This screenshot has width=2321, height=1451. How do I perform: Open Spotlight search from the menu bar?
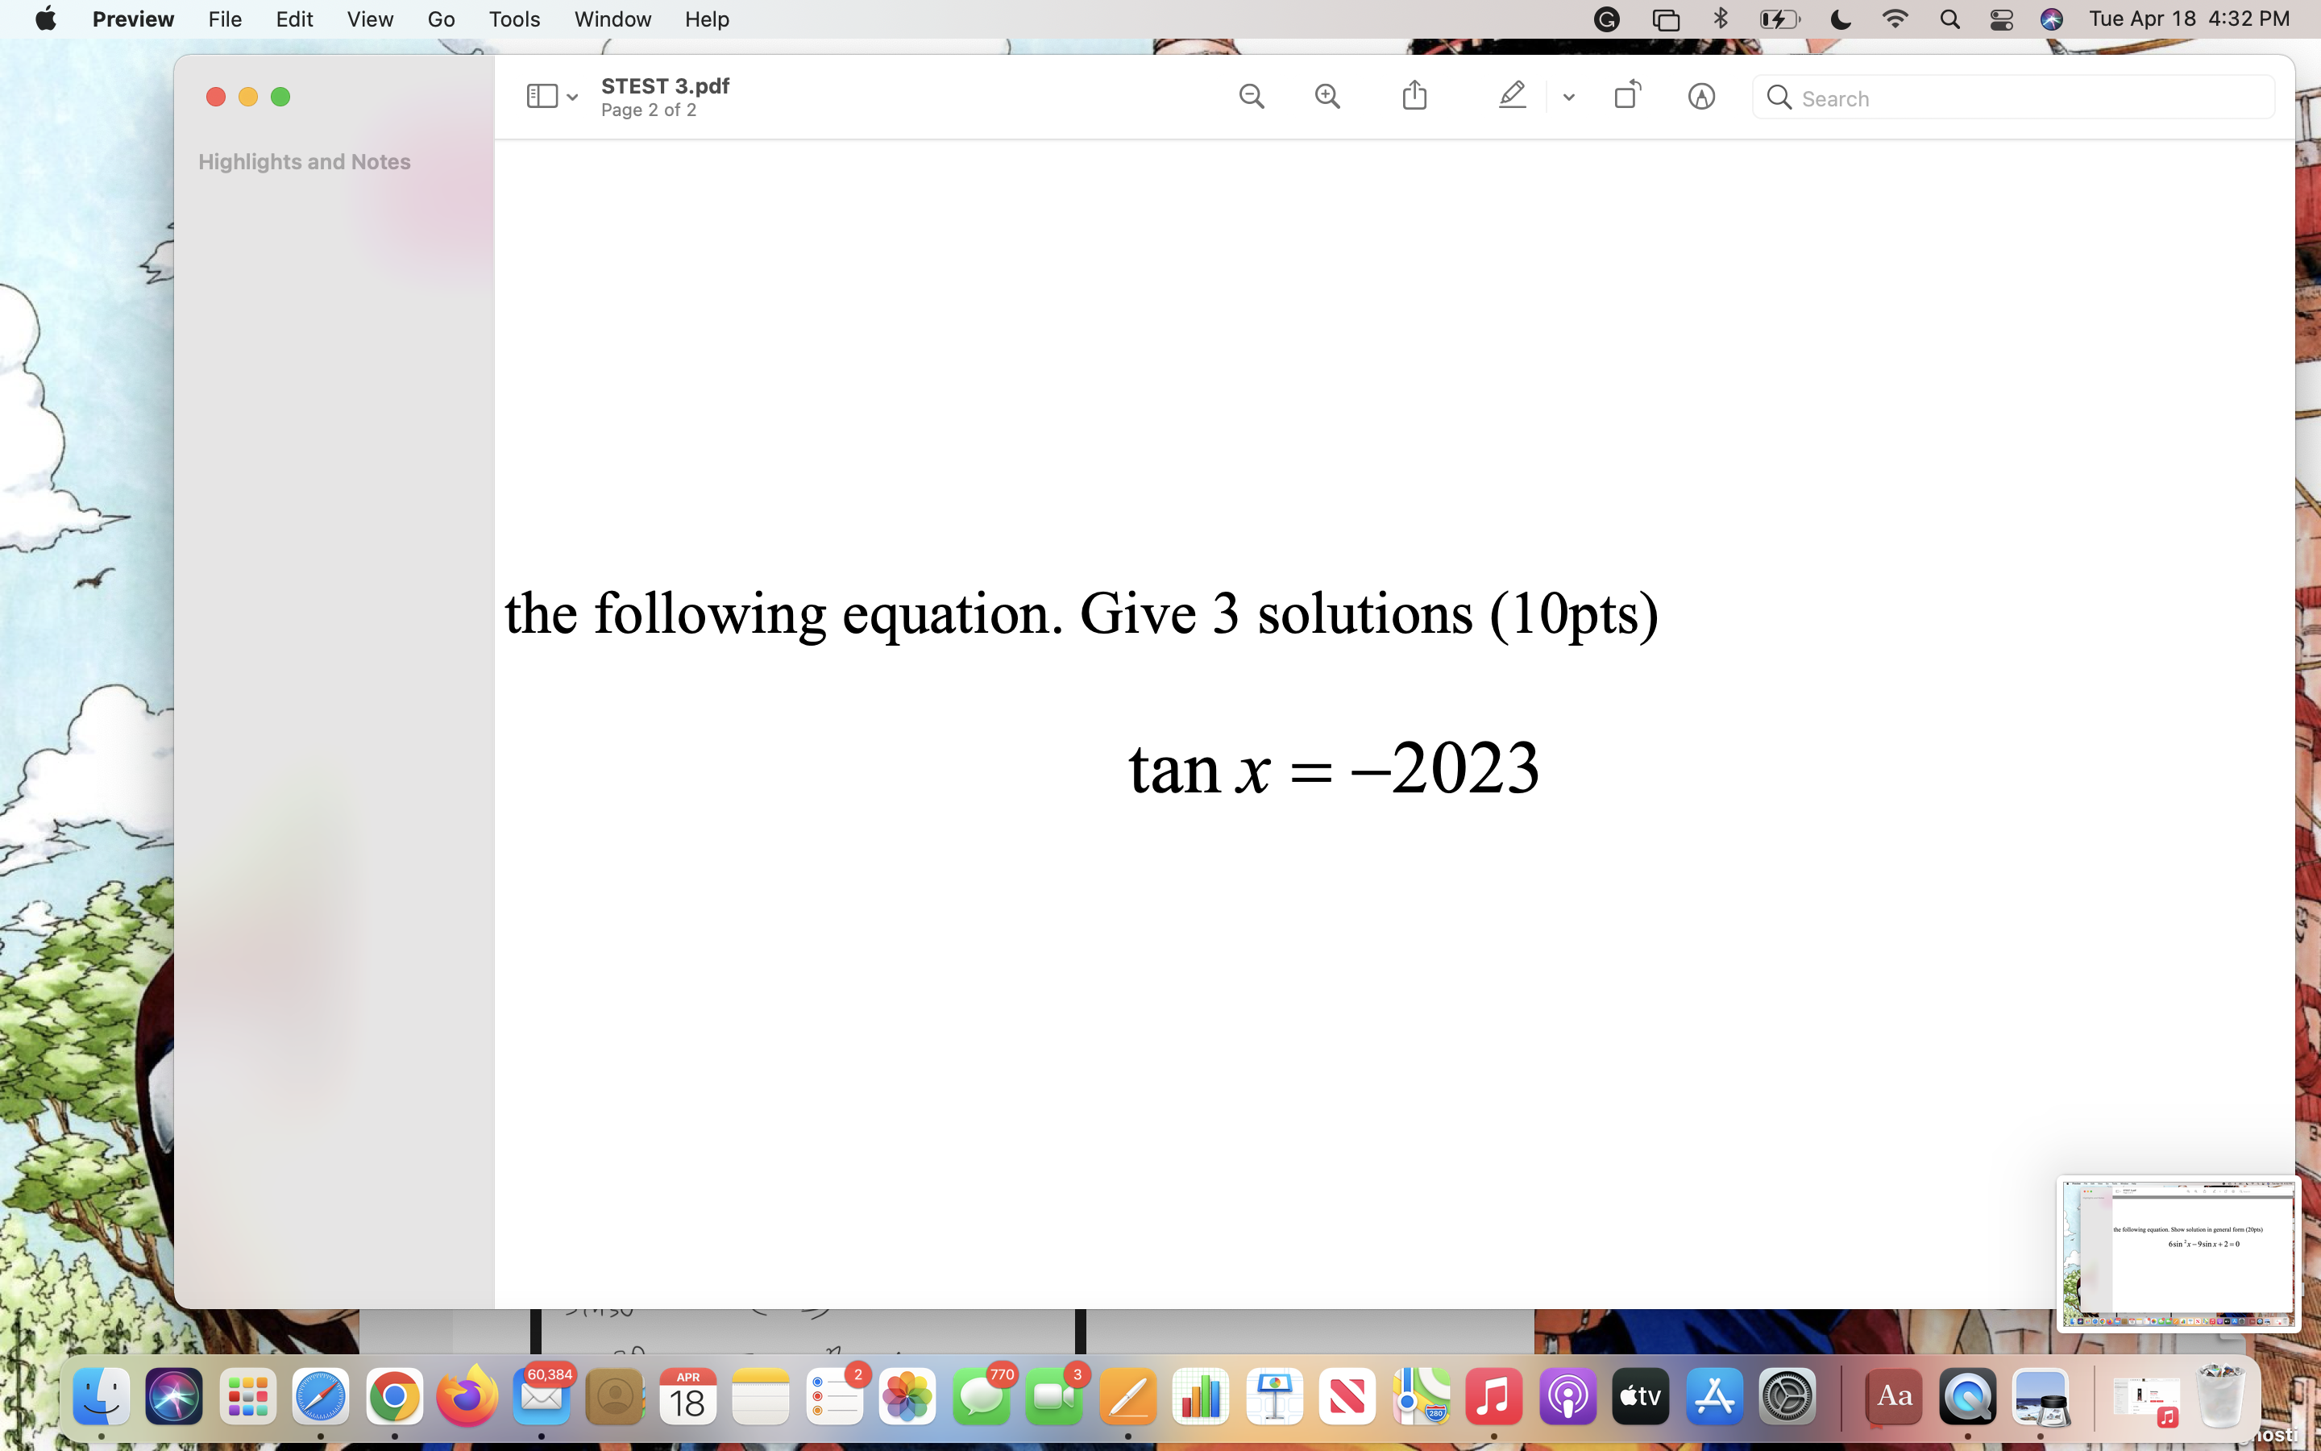pos(1948,19)
